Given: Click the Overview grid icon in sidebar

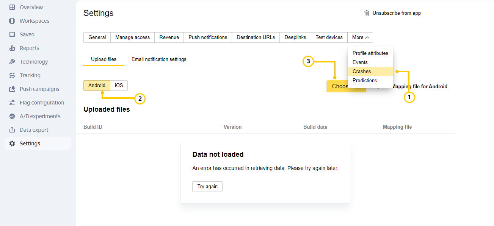Looking at the screenshot, I should 12,7.
